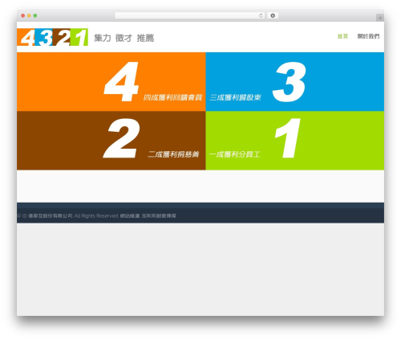The image size is (401, 340).
Task: Click the 一成獲利分員工 caption
Action: [235, 154]
